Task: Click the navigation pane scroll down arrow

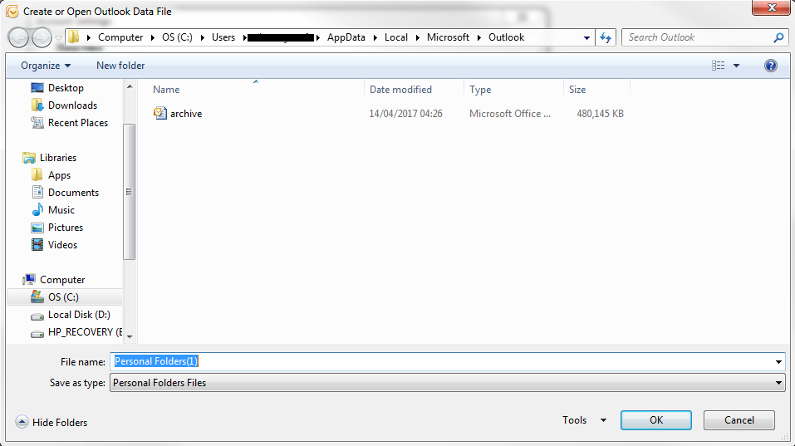Action: (x=130, y=336)
